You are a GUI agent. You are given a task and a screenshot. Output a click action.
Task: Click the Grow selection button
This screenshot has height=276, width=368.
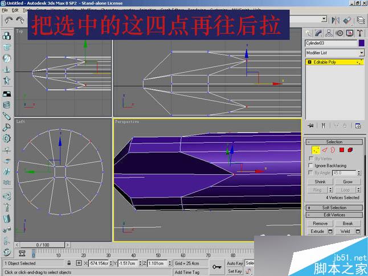click(x=347, y=182)
